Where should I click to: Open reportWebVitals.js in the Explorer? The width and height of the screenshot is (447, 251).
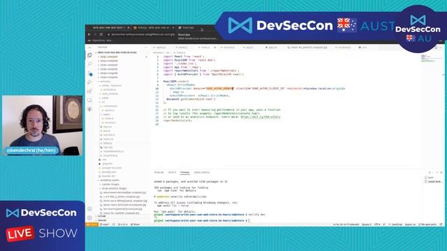(113, 151)
